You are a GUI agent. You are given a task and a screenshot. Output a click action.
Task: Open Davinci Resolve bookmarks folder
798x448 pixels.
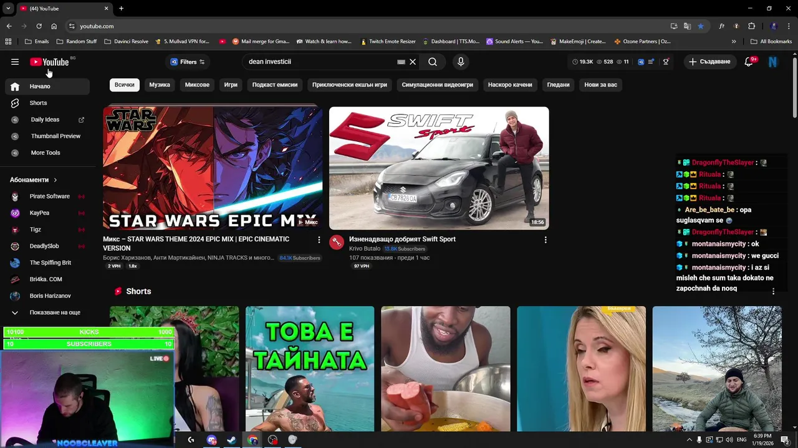click(x=126, y=42)
